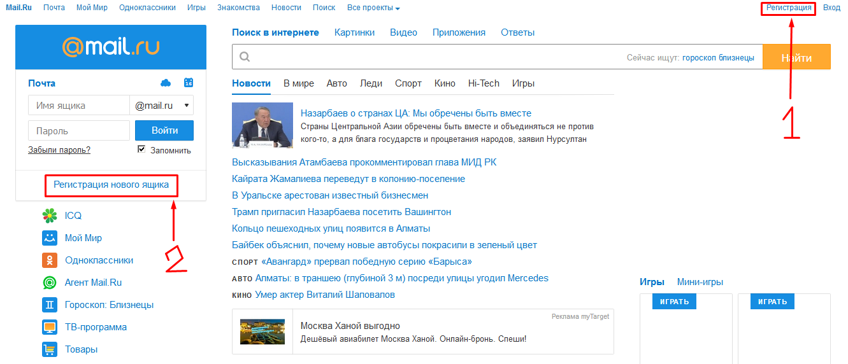The height and width of the screenshot is (364, 848).
Task: Switch to the Ответы search tab
Action: point(517,32)
